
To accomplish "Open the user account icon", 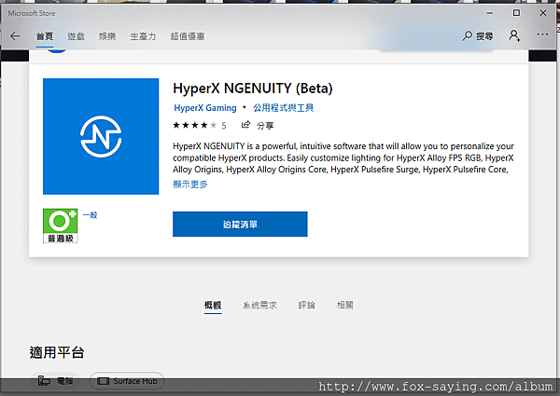I will pyautogui.click(x=514, y=35).
